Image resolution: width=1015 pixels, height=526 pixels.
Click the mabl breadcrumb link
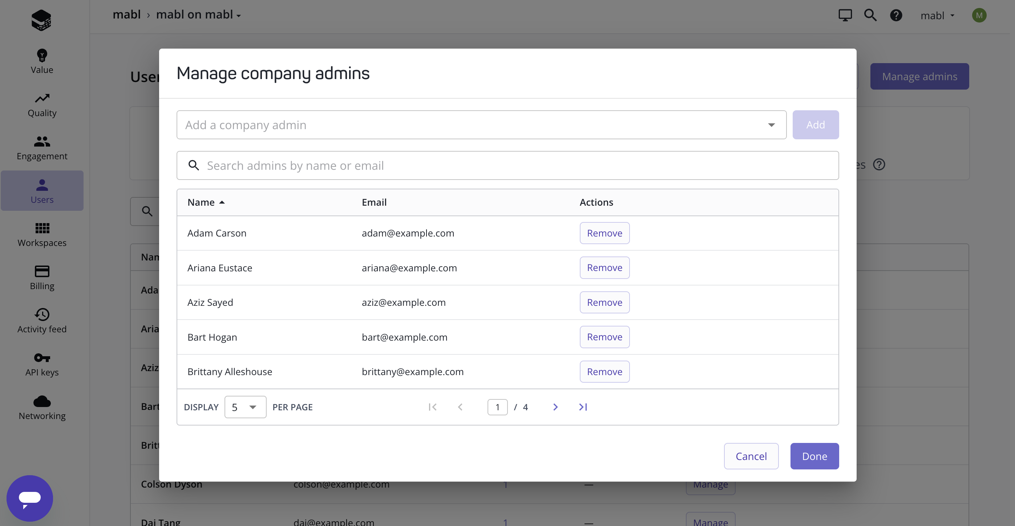coord(126,15)
